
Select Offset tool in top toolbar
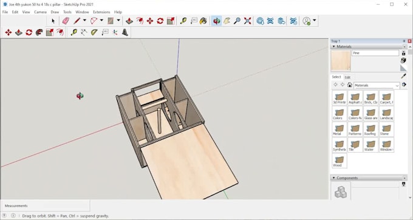(x=140, y=21)
